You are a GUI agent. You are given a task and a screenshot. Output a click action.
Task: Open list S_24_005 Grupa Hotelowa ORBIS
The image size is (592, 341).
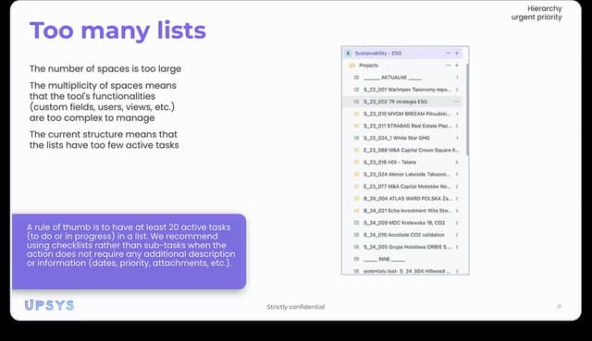click(407, 247)
